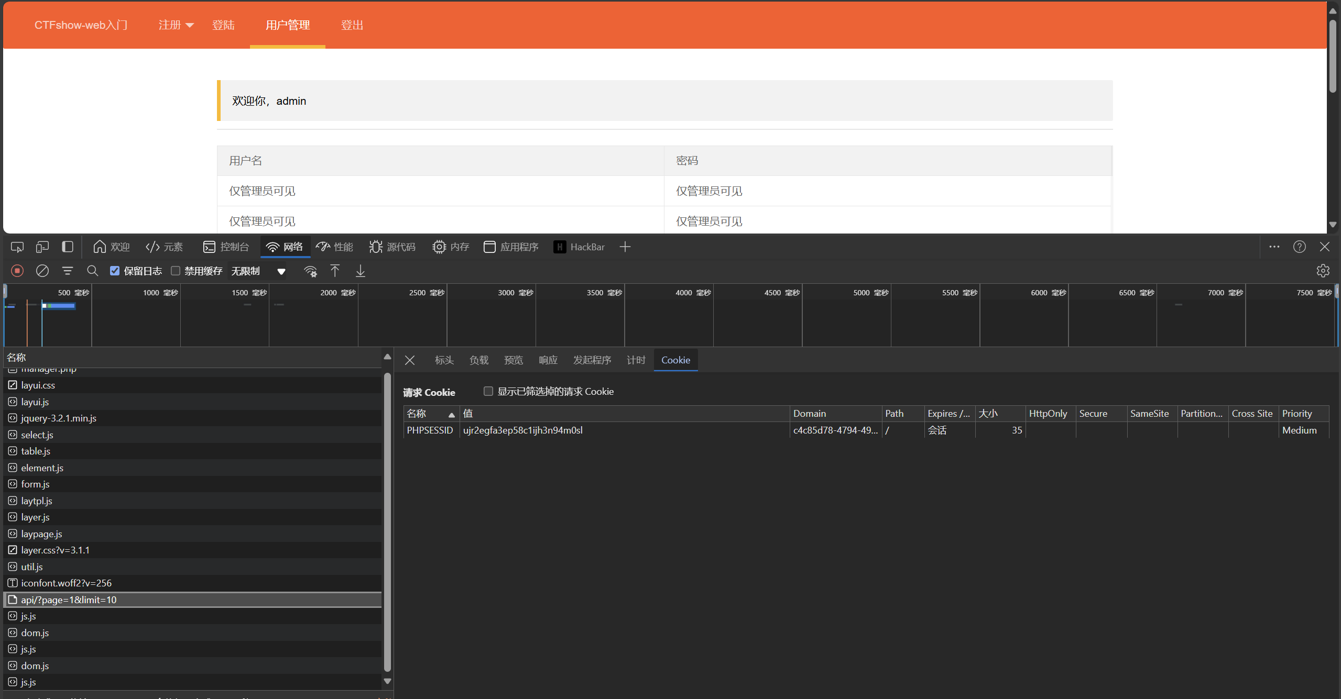Click the record network log button
Viewport: 1341px width, 699px height.
(17, 271)
